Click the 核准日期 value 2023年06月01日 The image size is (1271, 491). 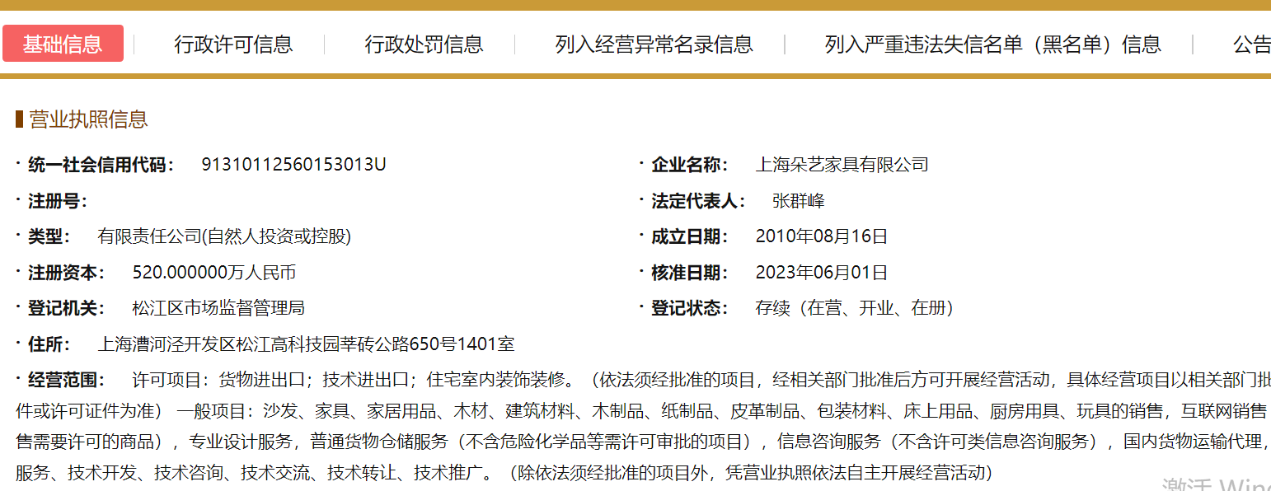tap(821, 273)
